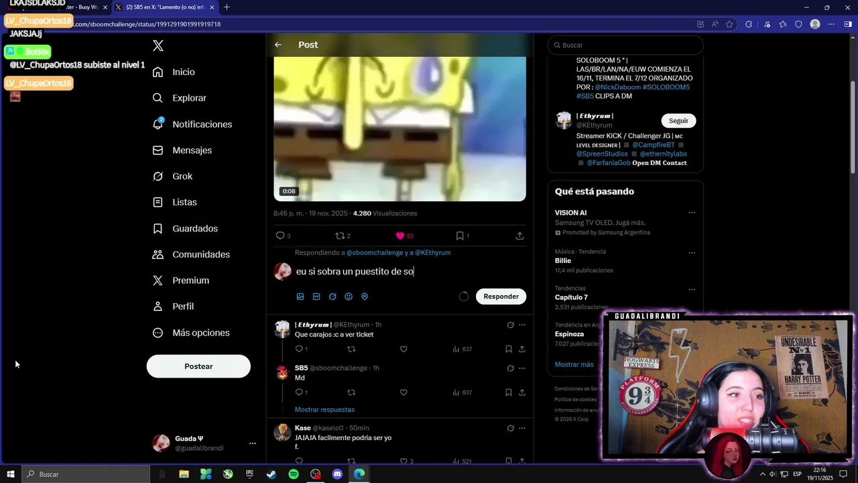This screenshot has width=858, height=483.
Task: Click the Postear button
Action: (x=198, y=366)
